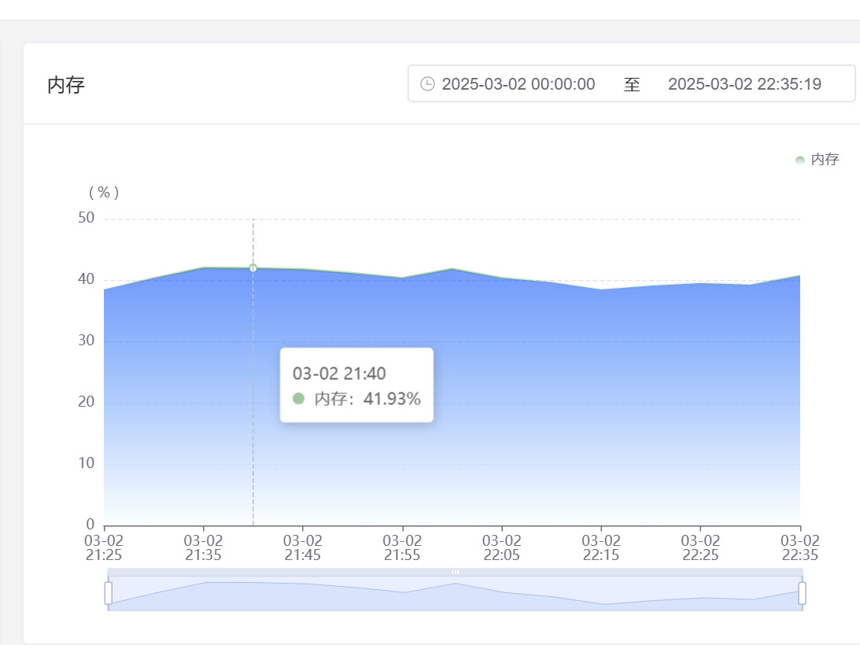The image size is (860, 645).
Task: Click the mini preview chart in zoom bar
Action: (x=455, y=595)
